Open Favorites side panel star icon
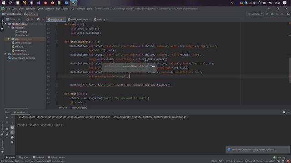 click(2, 152)
